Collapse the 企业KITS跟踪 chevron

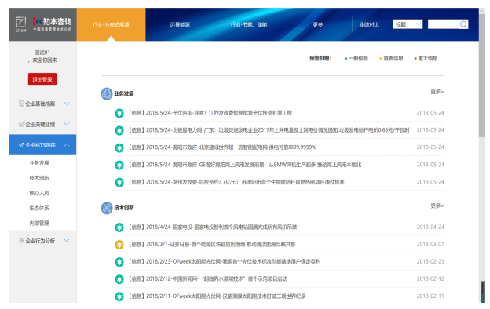click(x=67, y=144)
